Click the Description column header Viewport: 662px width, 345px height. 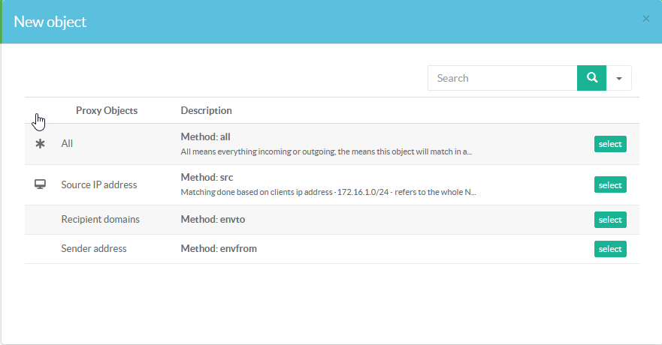(206, 110)
